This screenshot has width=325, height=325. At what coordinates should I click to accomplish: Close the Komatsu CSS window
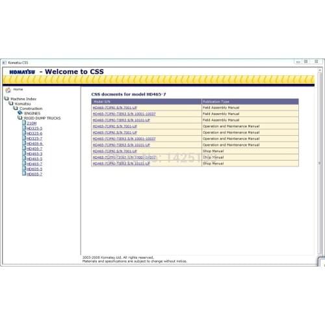click(317, 62)
